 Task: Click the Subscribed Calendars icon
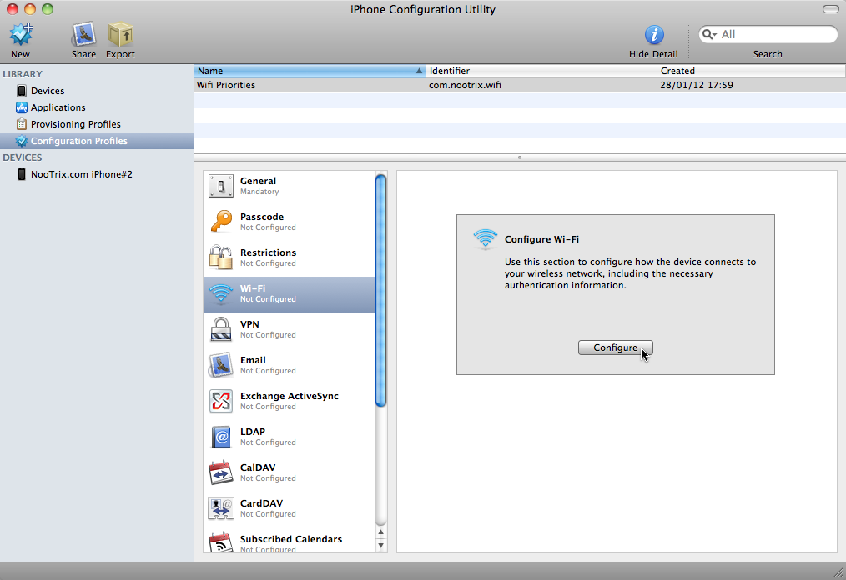[x=220, y=542]
